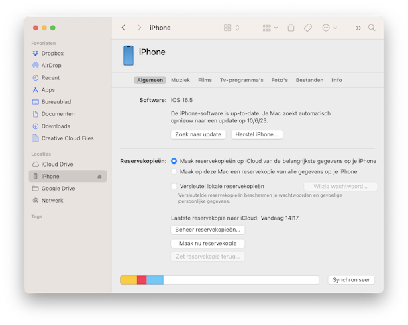This screenshot has height=325, width=408.
Task: Select iPhone device in sidebar
Action: click(68, 177)
